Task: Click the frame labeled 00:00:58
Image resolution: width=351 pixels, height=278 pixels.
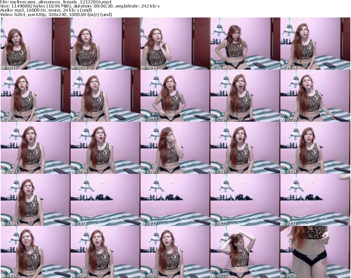Action: (x=245, y=44)
